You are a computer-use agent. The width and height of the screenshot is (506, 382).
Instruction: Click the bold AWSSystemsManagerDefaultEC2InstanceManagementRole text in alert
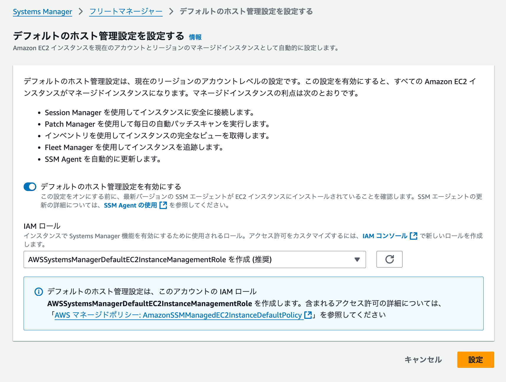[150, 303]
